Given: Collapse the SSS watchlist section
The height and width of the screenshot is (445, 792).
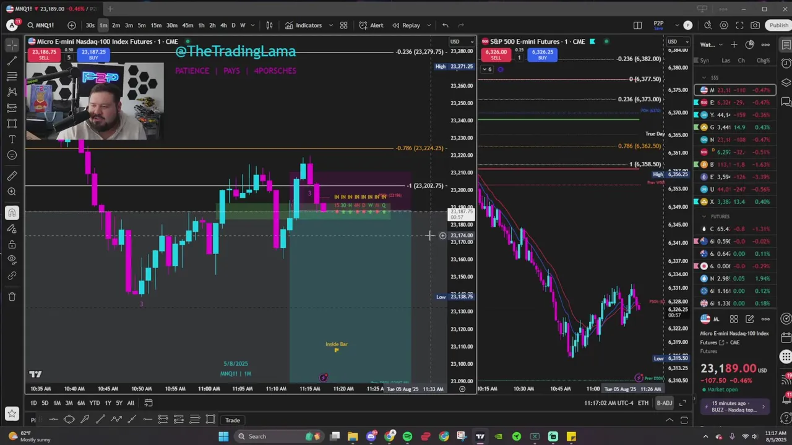Looking at the screenshot, I should tap(704, 78).
